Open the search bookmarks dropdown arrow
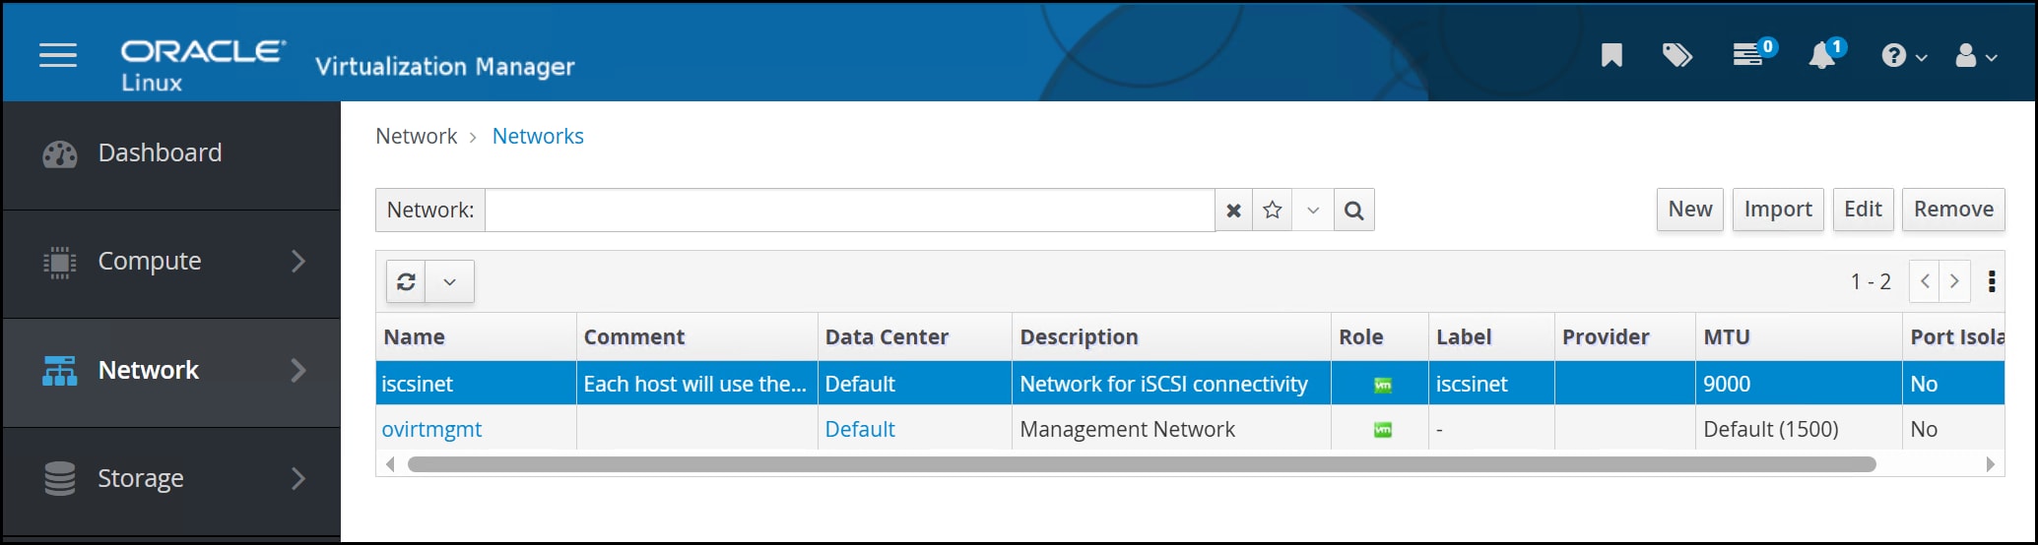Screen dimensions: 2038x545 pyautogui.click(x=1313, y=210)
